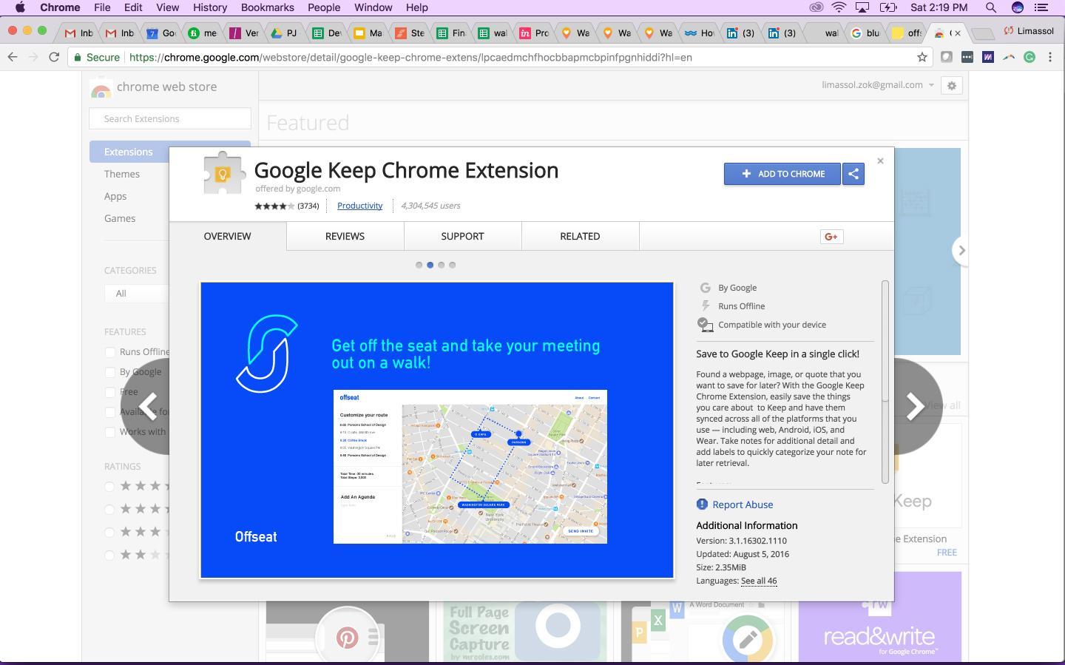
Task: Select the last (lowest) rating radio button
Action: point(109,555)
